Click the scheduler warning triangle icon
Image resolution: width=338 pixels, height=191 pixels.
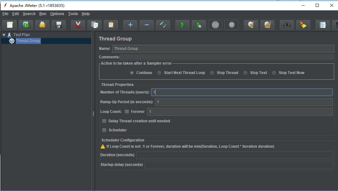coord(103,147)
